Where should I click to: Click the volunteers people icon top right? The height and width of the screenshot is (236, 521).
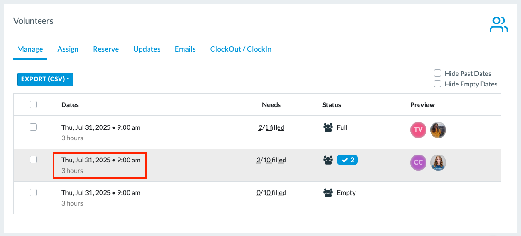(x=499, y=24)
